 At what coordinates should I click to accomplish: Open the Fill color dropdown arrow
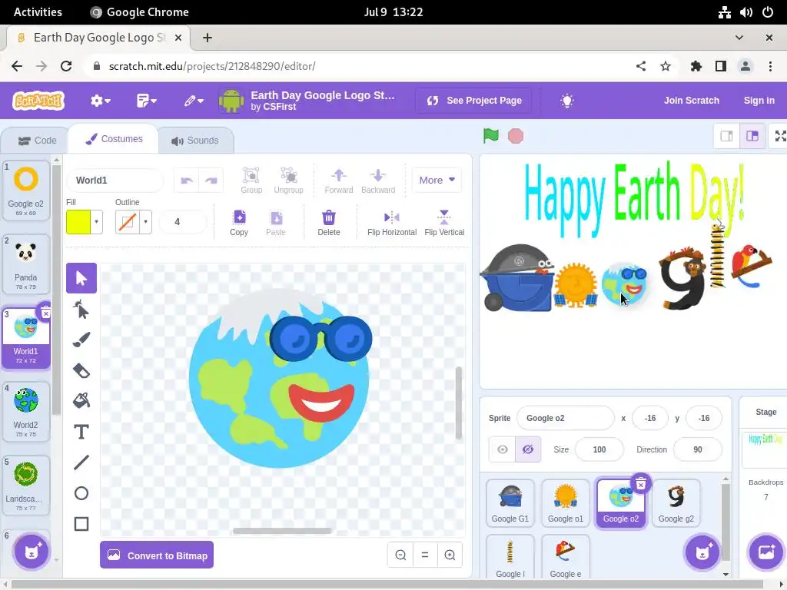pos(96,222)
